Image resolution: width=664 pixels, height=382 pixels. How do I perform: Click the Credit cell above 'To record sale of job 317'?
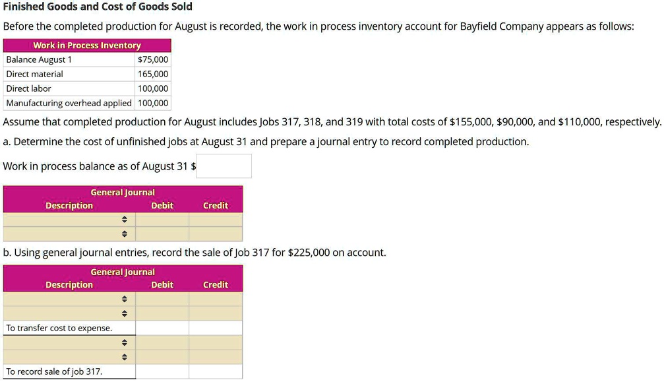pos(215,356)
